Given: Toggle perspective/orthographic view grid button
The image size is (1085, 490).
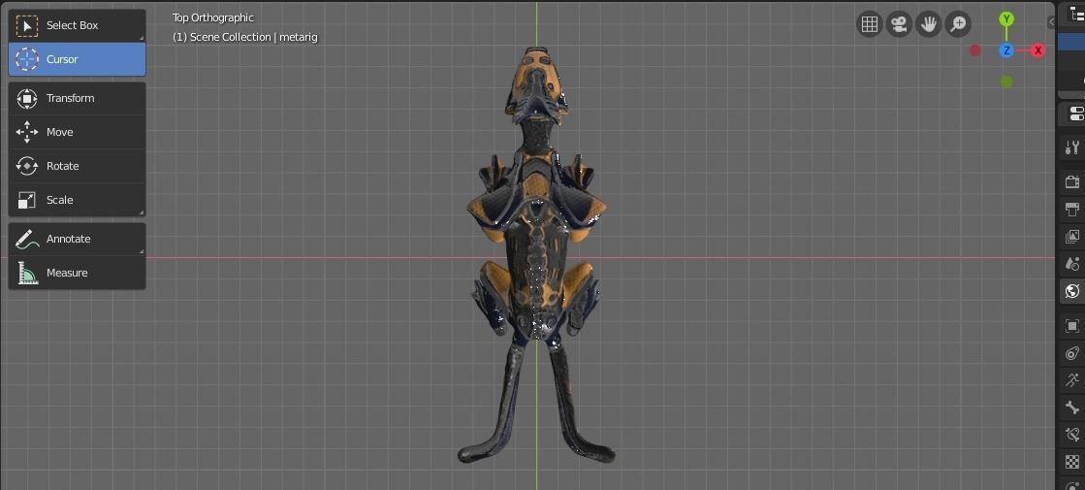Looking at the screenshot, I should [x=870, y=24].
